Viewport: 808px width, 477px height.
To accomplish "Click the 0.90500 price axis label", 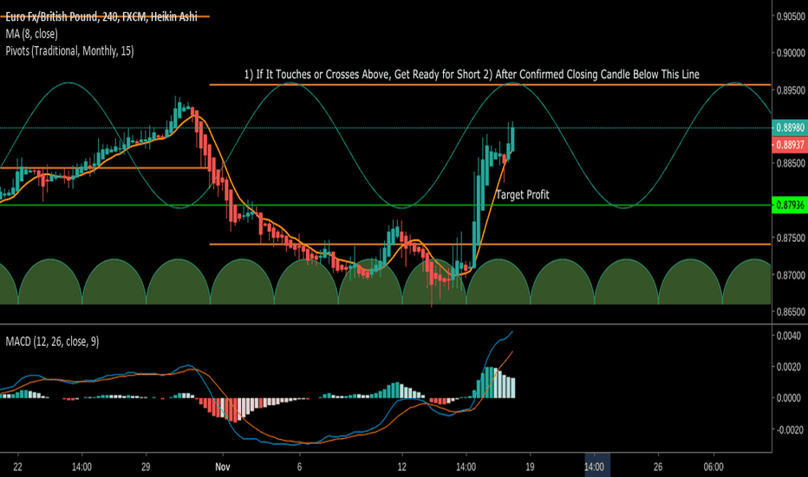I will (791, 16).
